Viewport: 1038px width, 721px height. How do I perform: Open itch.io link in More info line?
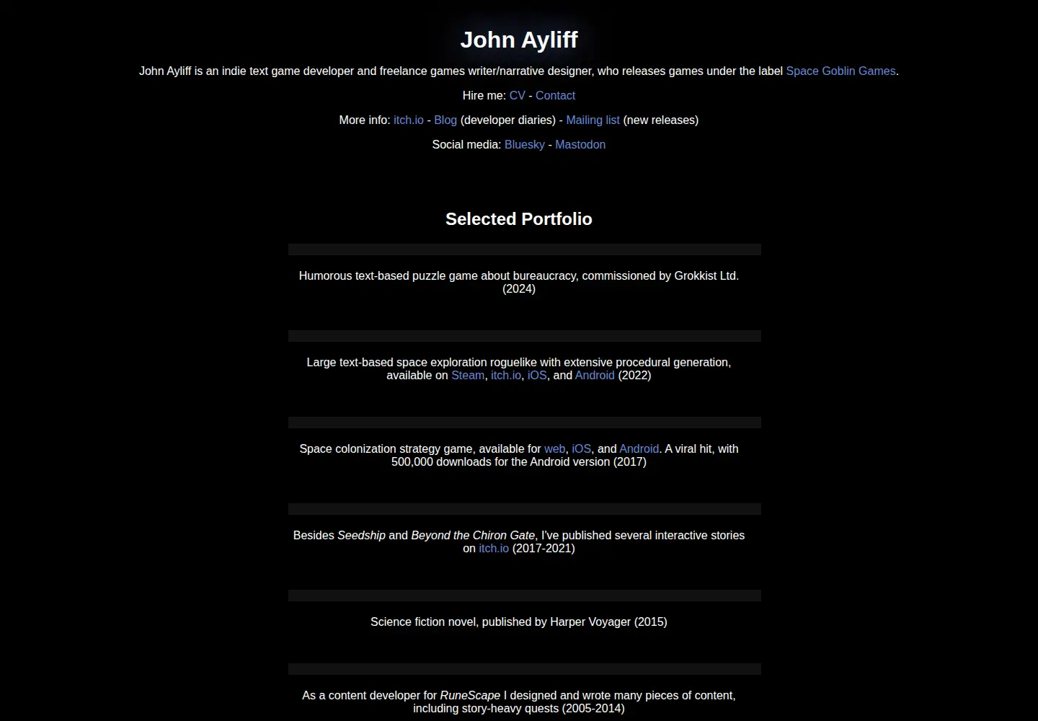pyautogui.click(x=409, y=120)
